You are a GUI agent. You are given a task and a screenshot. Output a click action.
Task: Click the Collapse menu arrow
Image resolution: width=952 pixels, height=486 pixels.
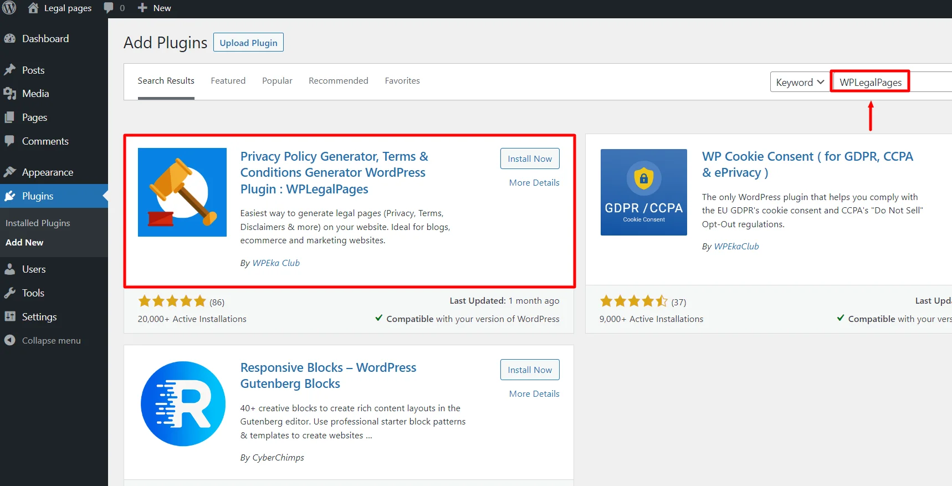click(10, 340)
